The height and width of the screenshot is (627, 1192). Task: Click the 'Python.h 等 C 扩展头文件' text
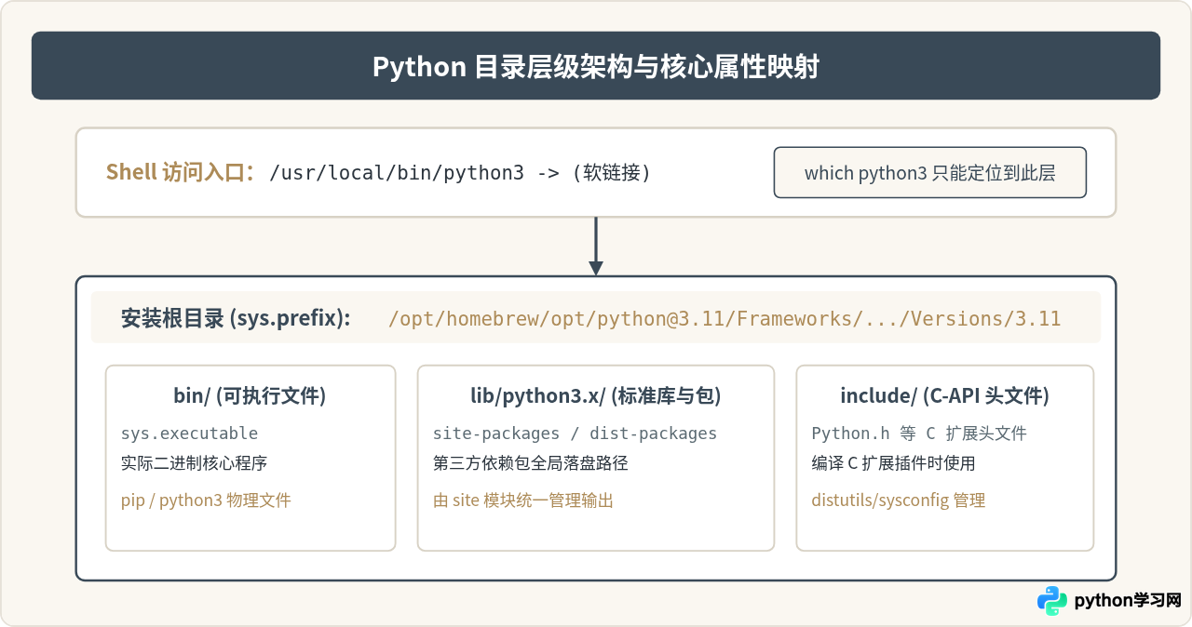(919, 434)
